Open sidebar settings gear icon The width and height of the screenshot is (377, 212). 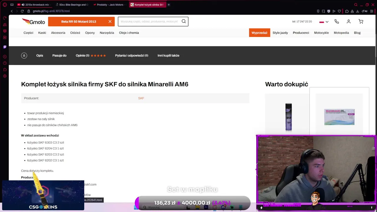pyautogui.click(x=5, y=76)
